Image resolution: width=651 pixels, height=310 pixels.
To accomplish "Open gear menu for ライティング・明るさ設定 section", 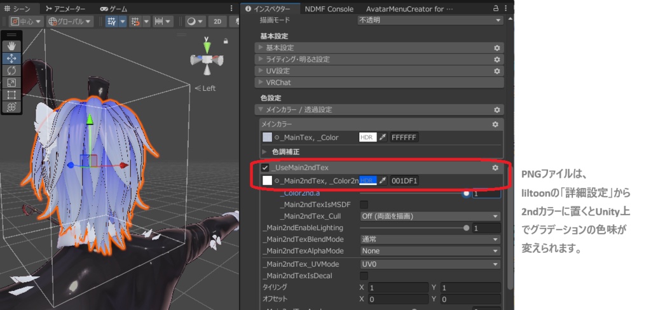I will point(497,59).
